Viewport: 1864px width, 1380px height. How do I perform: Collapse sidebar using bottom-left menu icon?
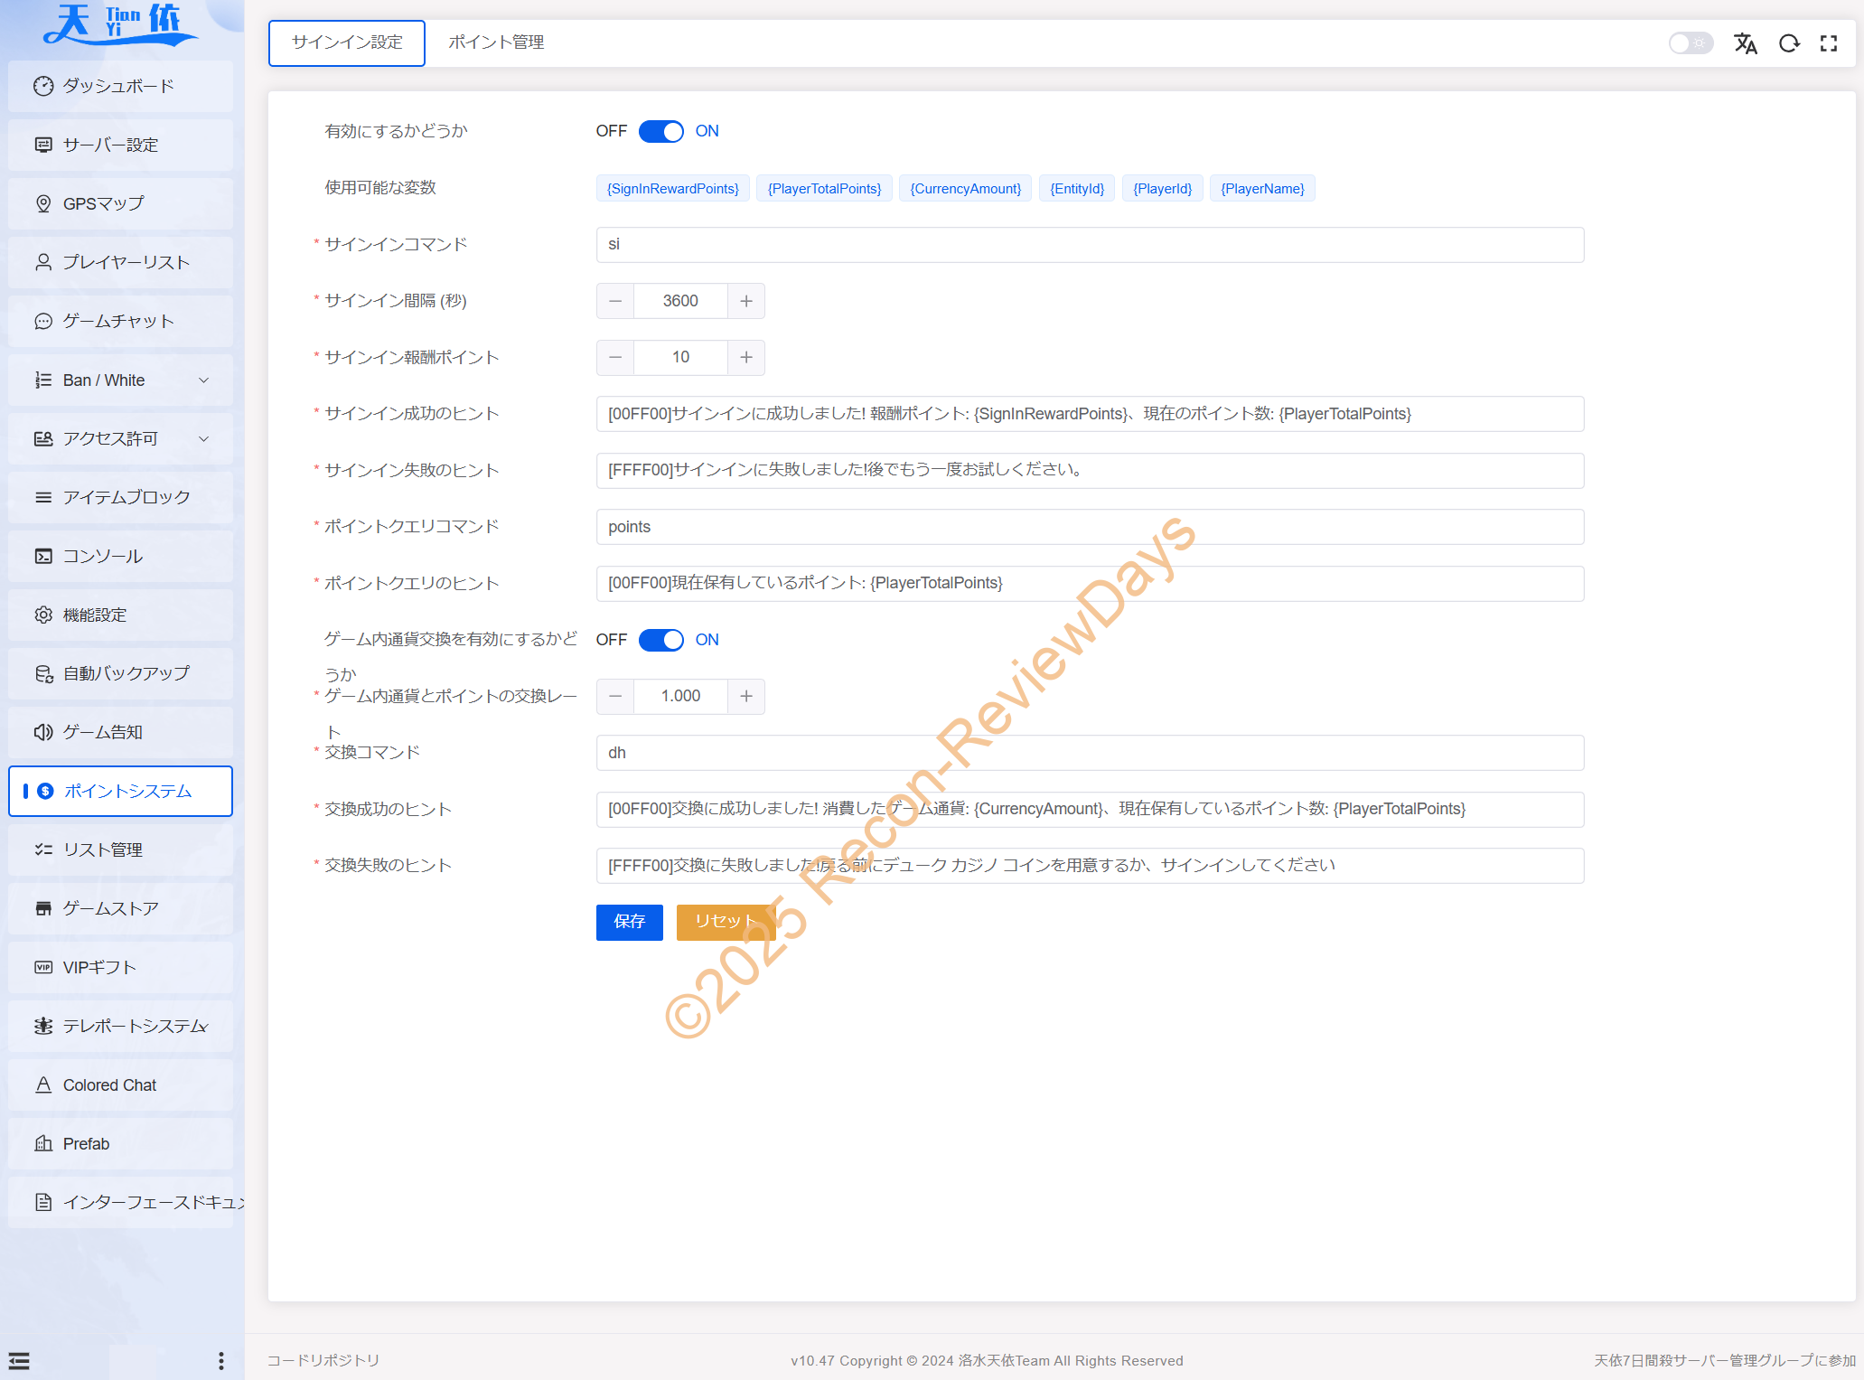pos(19,1360)
